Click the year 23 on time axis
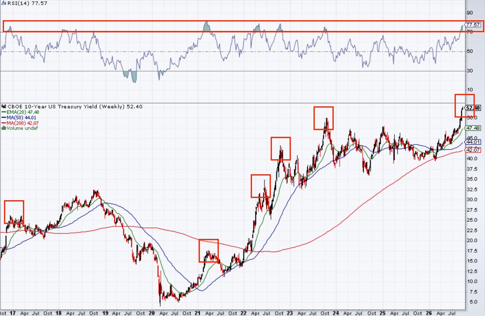 coord(290,313)
